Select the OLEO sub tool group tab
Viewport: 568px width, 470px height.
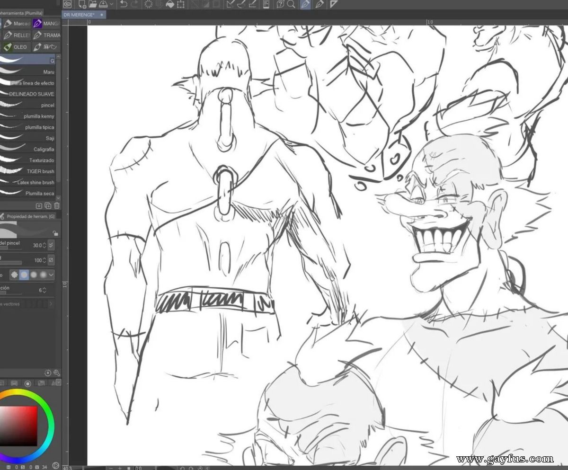16,47
